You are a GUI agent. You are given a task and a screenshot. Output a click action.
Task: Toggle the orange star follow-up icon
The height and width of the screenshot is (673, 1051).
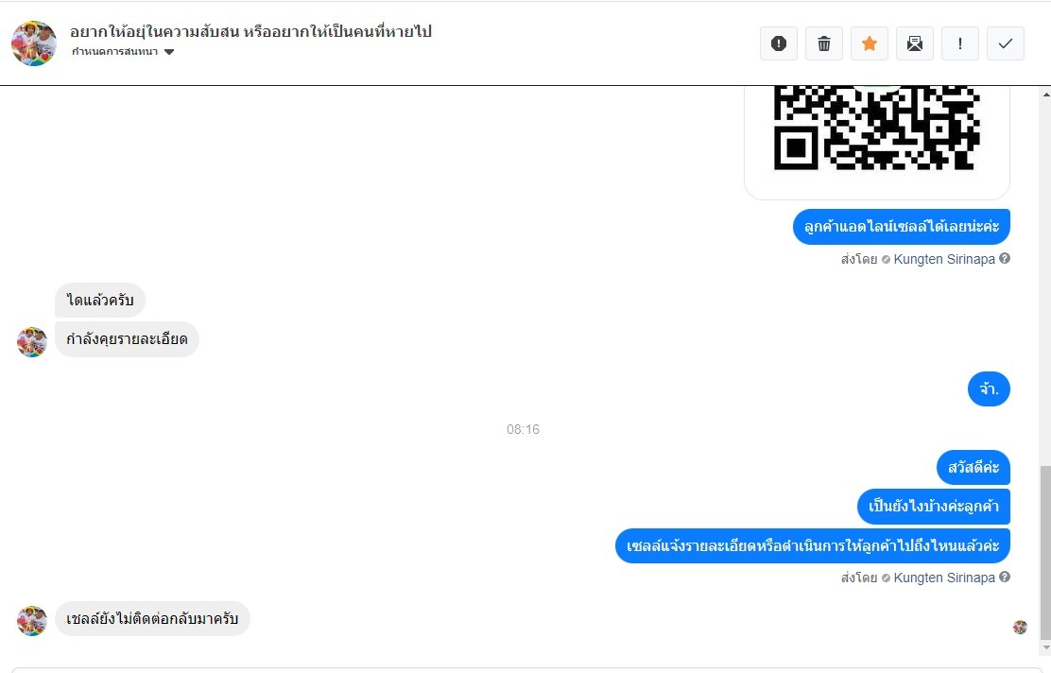(x=870, y=43)
